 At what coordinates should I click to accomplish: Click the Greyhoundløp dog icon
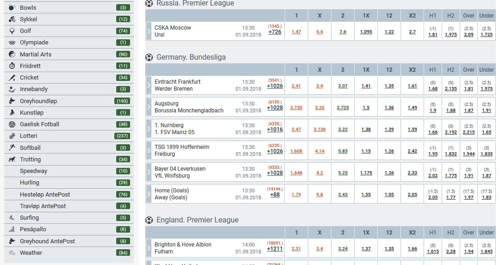click(x=12, y=101)
